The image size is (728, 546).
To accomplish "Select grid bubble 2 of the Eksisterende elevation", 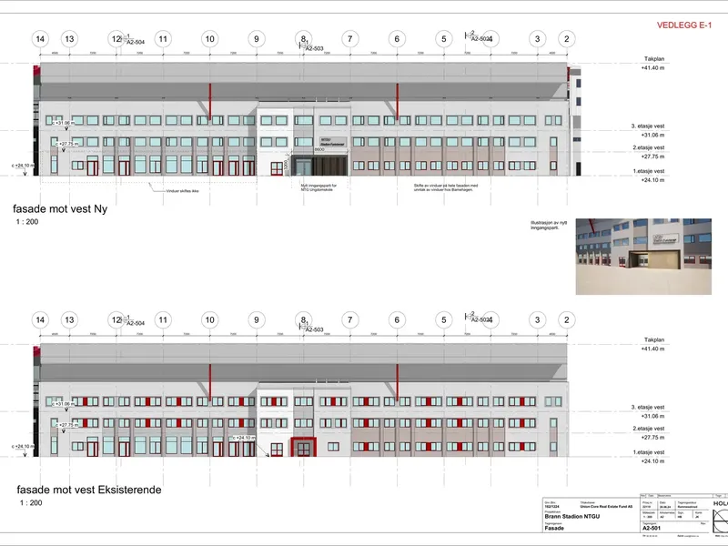I will click(566, 320).
